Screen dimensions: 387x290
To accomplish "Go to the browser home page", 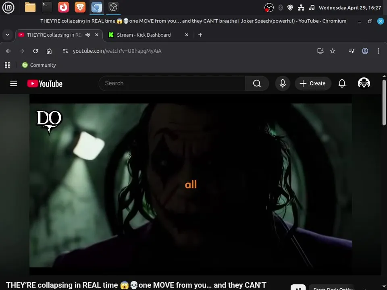I will click(x=49, y=51).
